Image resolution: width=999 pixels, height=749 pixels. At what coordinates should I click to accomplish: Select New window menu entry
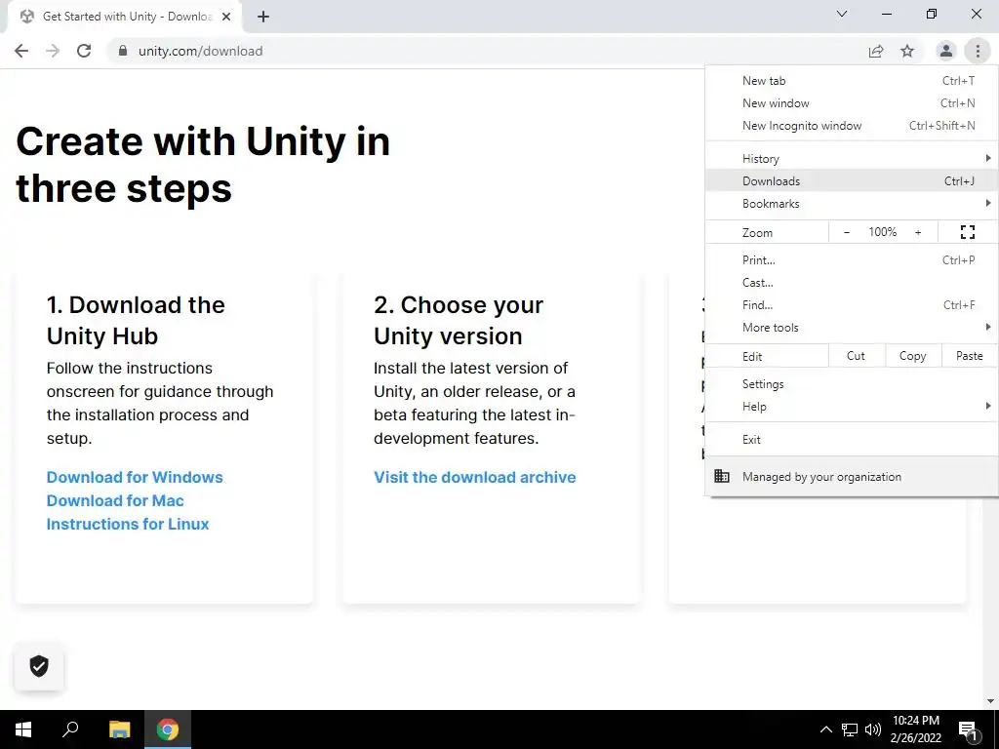pyautogui.click(x=852, y=103)
